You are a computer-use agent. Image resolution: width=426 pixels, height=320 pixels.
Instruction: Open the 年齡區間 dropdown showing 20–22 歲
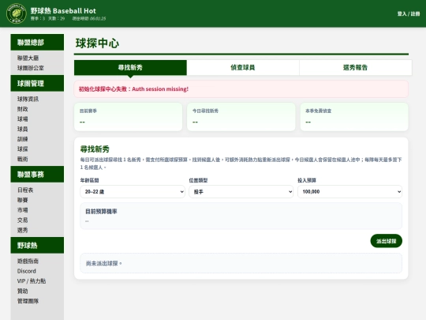pos(133,192)
